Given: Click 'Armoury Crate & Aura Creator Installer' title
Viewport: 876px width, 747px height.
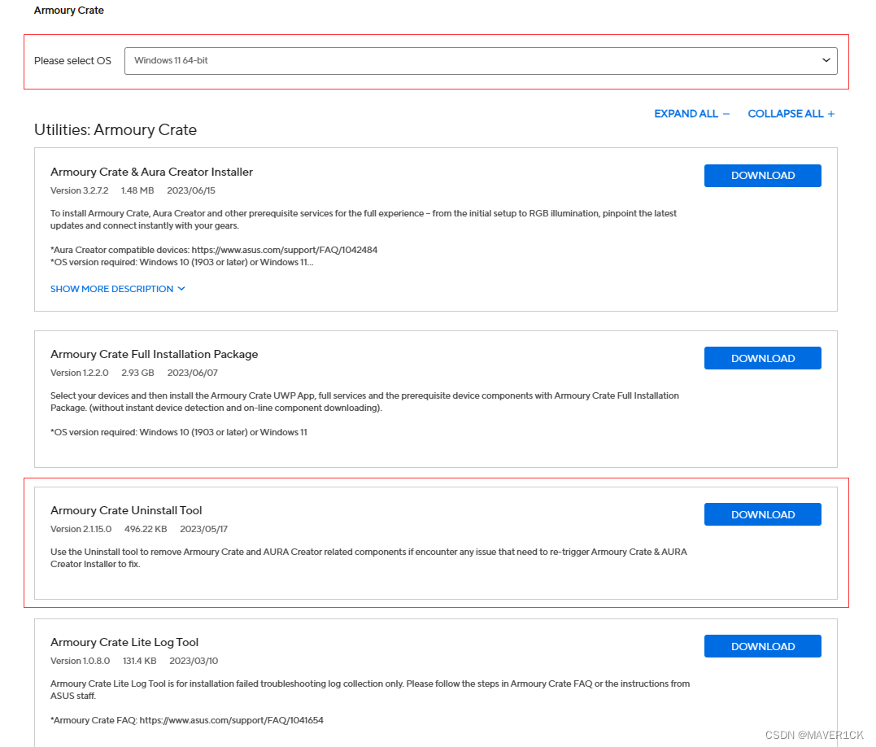Looking at the screenshot, I should click(x=151, y=172).
